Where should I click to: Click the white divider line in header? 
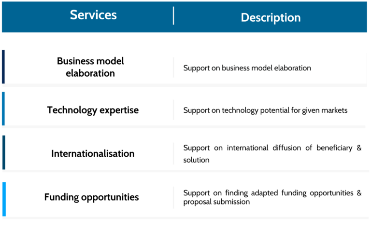click(173, 15)
